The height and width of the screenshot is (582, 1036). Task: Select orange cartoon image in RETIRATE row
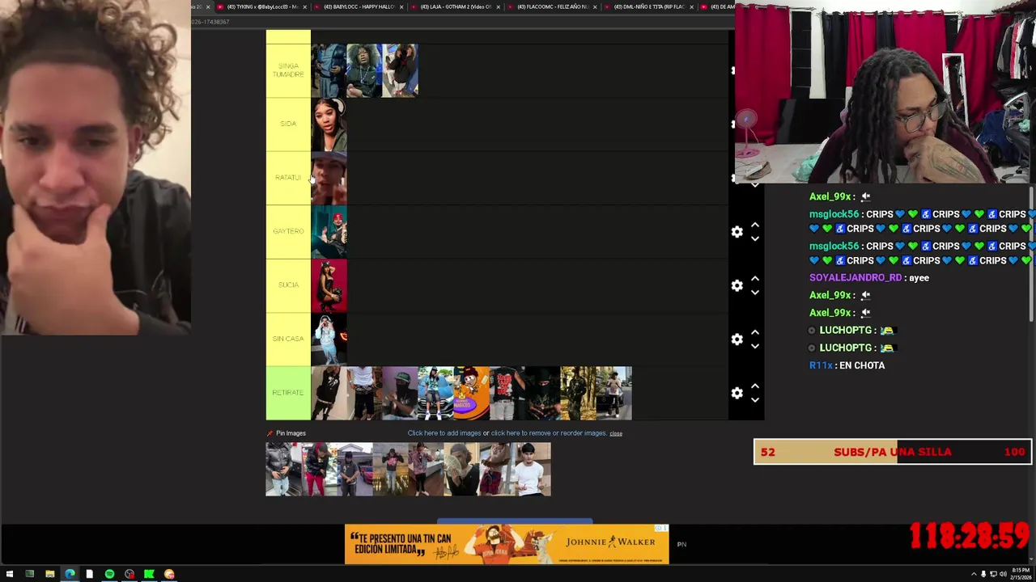point(471,393)
